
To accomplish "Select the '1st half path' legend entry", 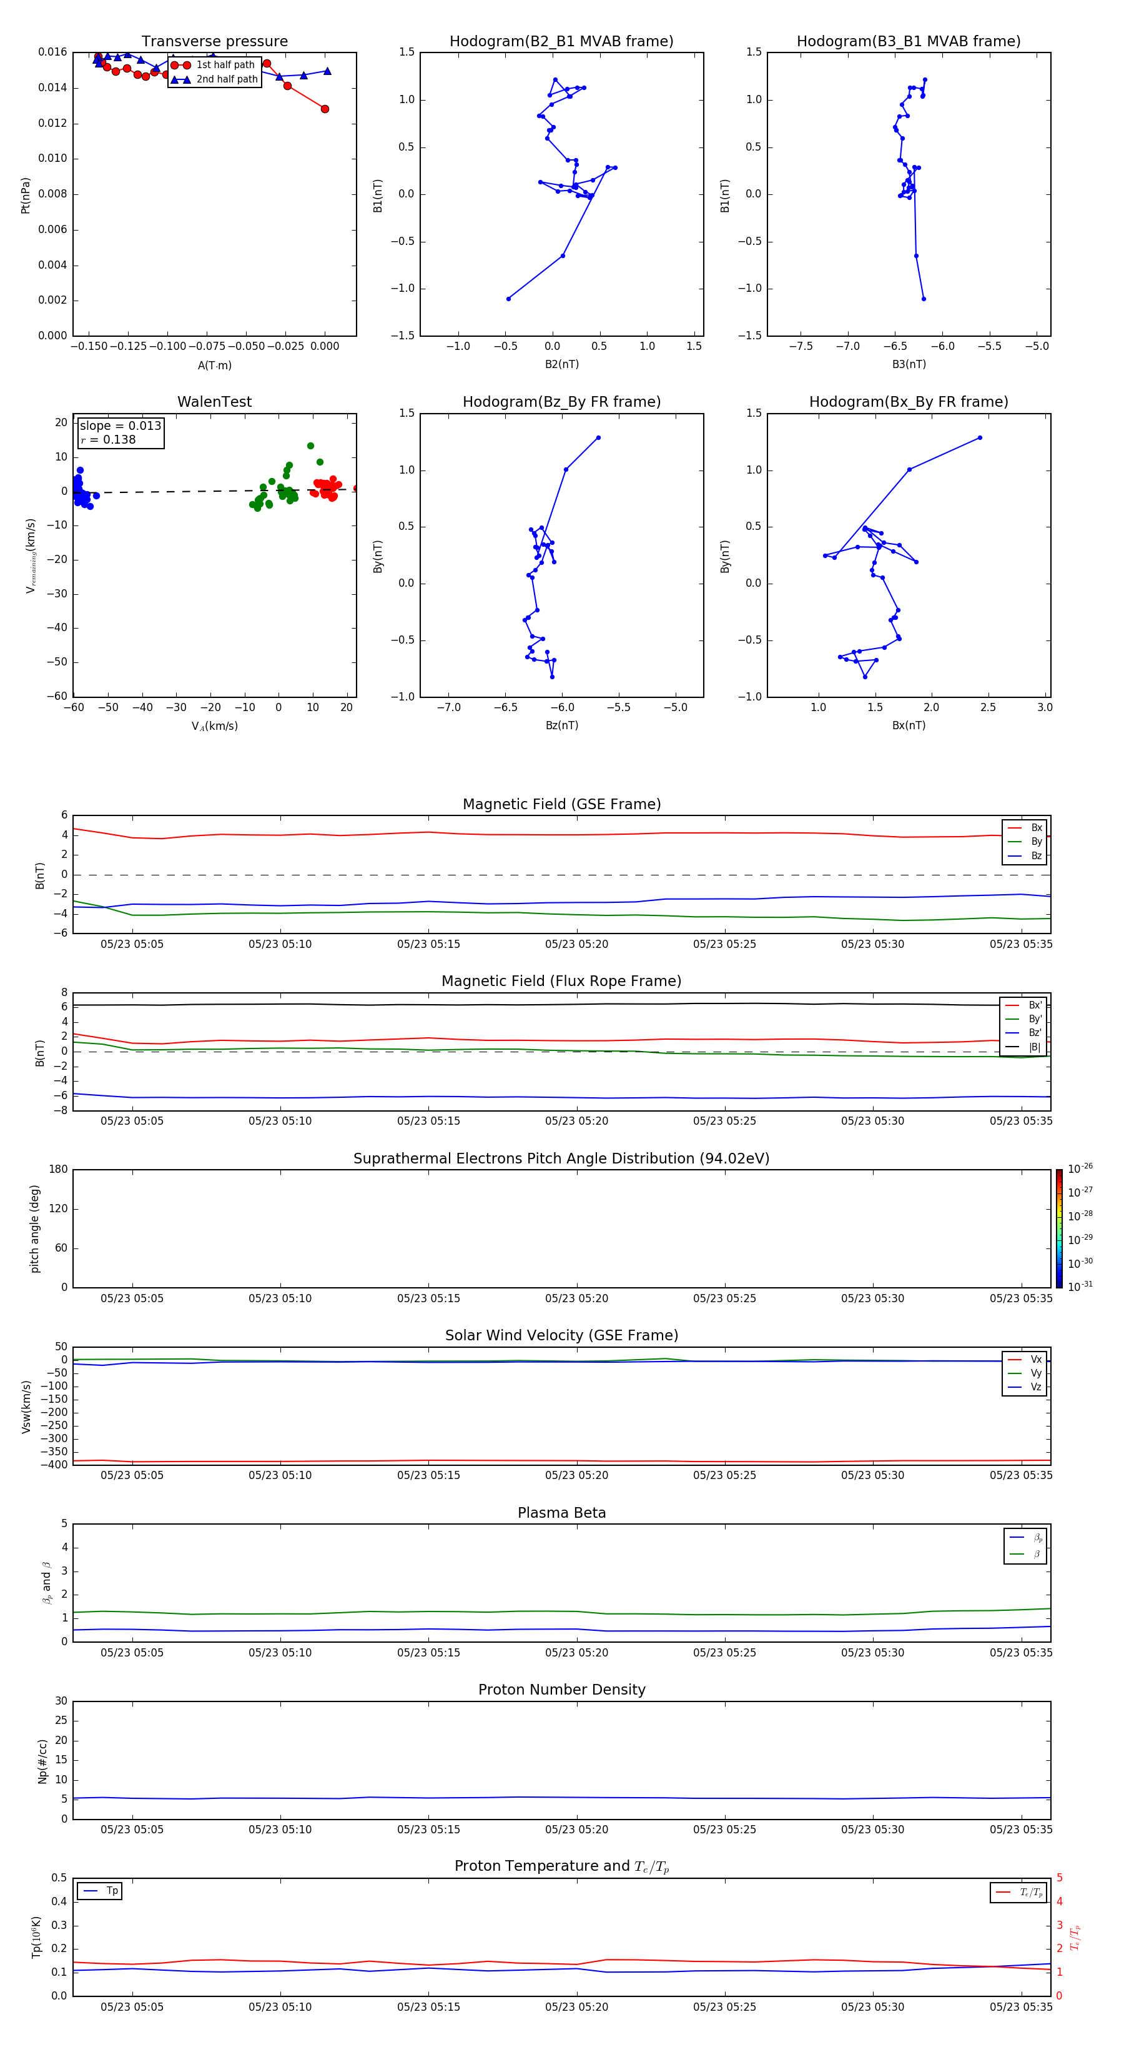I will point(214,65).
